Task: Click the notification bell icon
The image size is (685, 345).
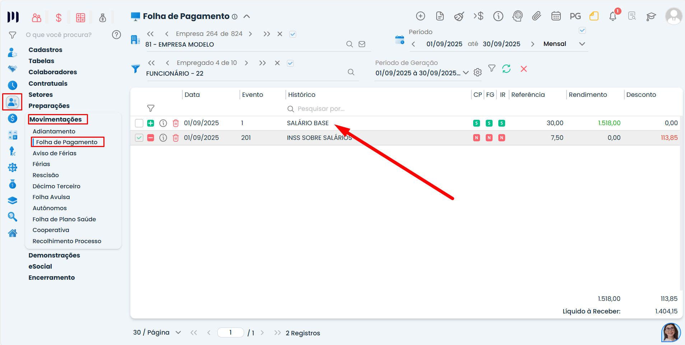Action: 612,16
